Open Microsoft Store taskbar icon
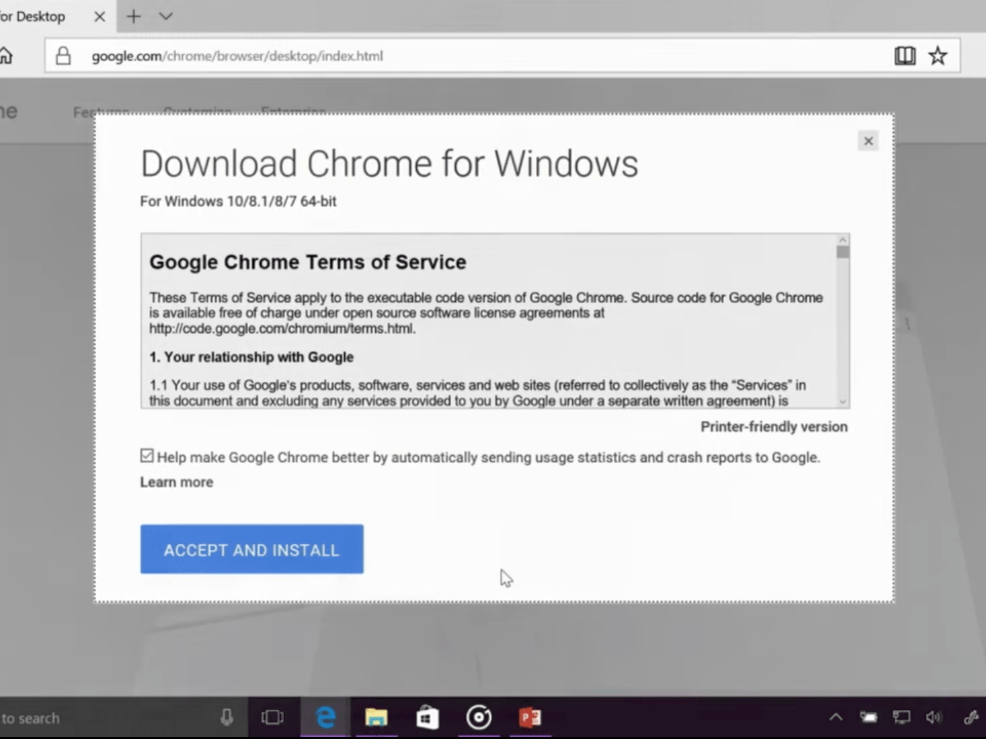Image resolution: width=986 pixels, height=739 pixels. pos(427,718)
